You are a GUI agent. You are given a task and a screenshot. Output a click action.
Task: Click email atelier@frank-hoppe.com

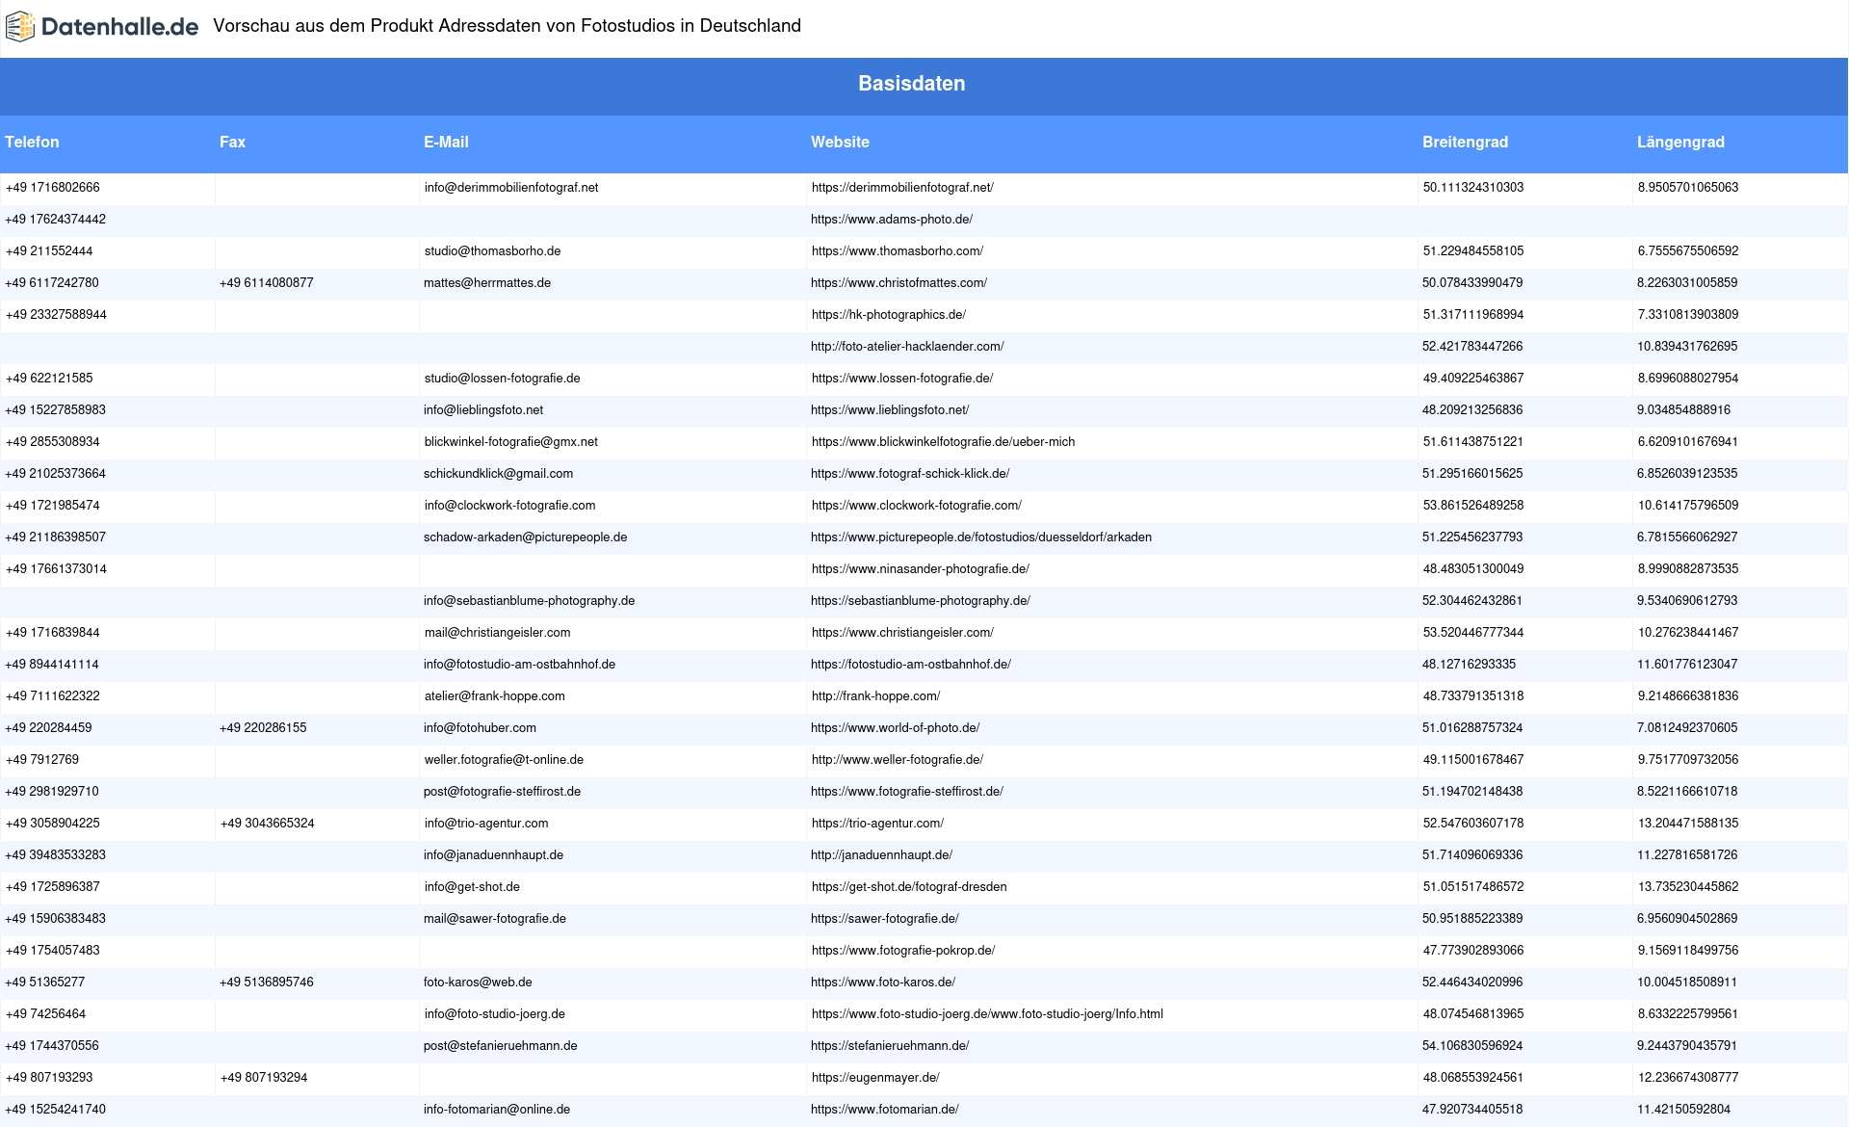[x=495, y=696]
